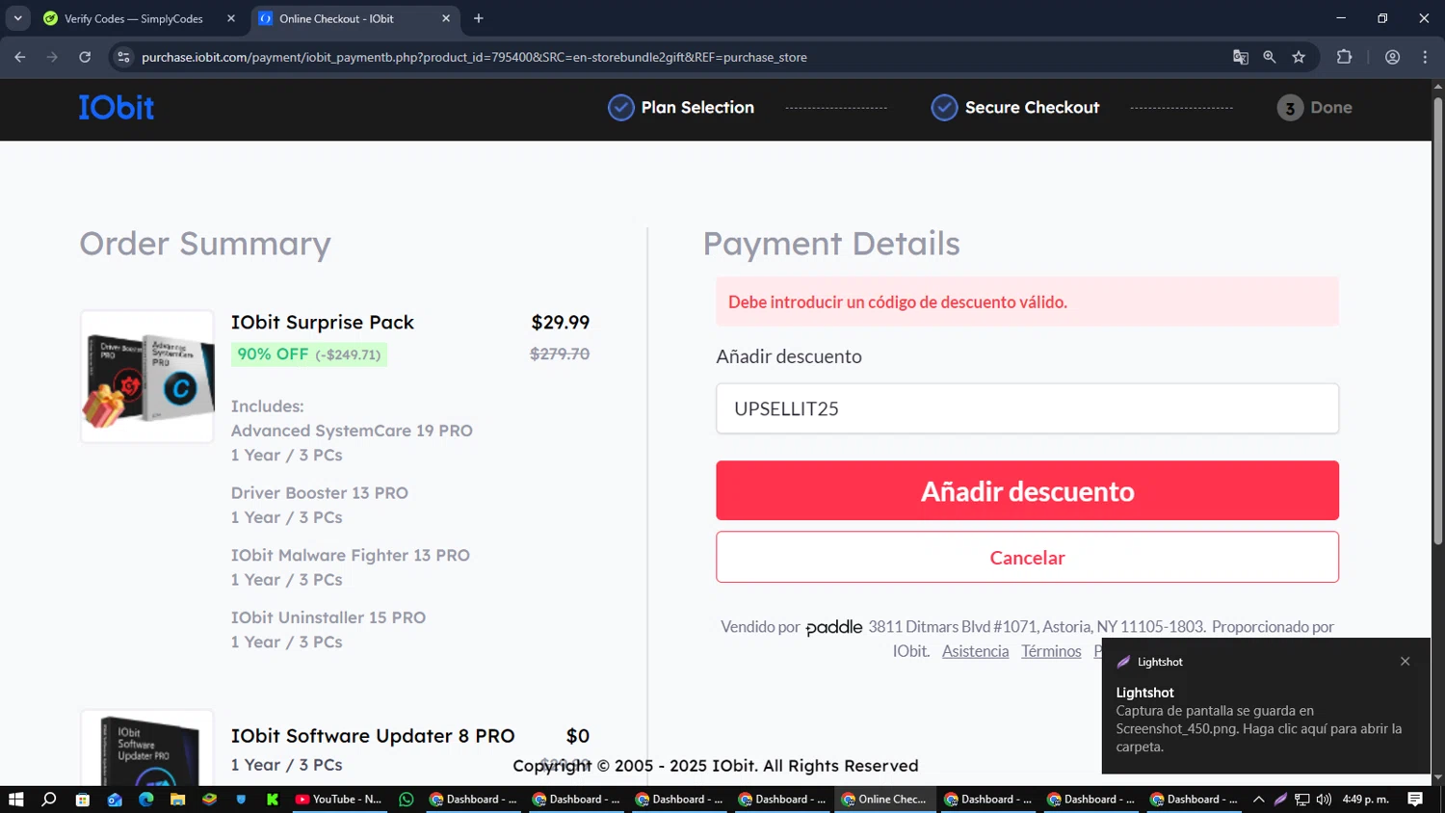Open the green K app in taskbar
This screenshot has height=813, width=1445.
(273, 800)
